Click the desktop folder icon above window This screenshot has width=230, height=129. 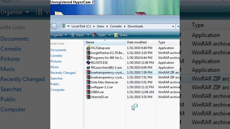(x=59, y=13)
